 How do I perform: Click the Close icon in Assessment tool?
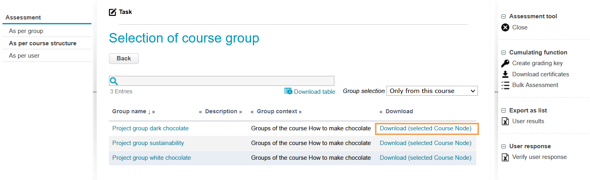click(x=505, y=27)
